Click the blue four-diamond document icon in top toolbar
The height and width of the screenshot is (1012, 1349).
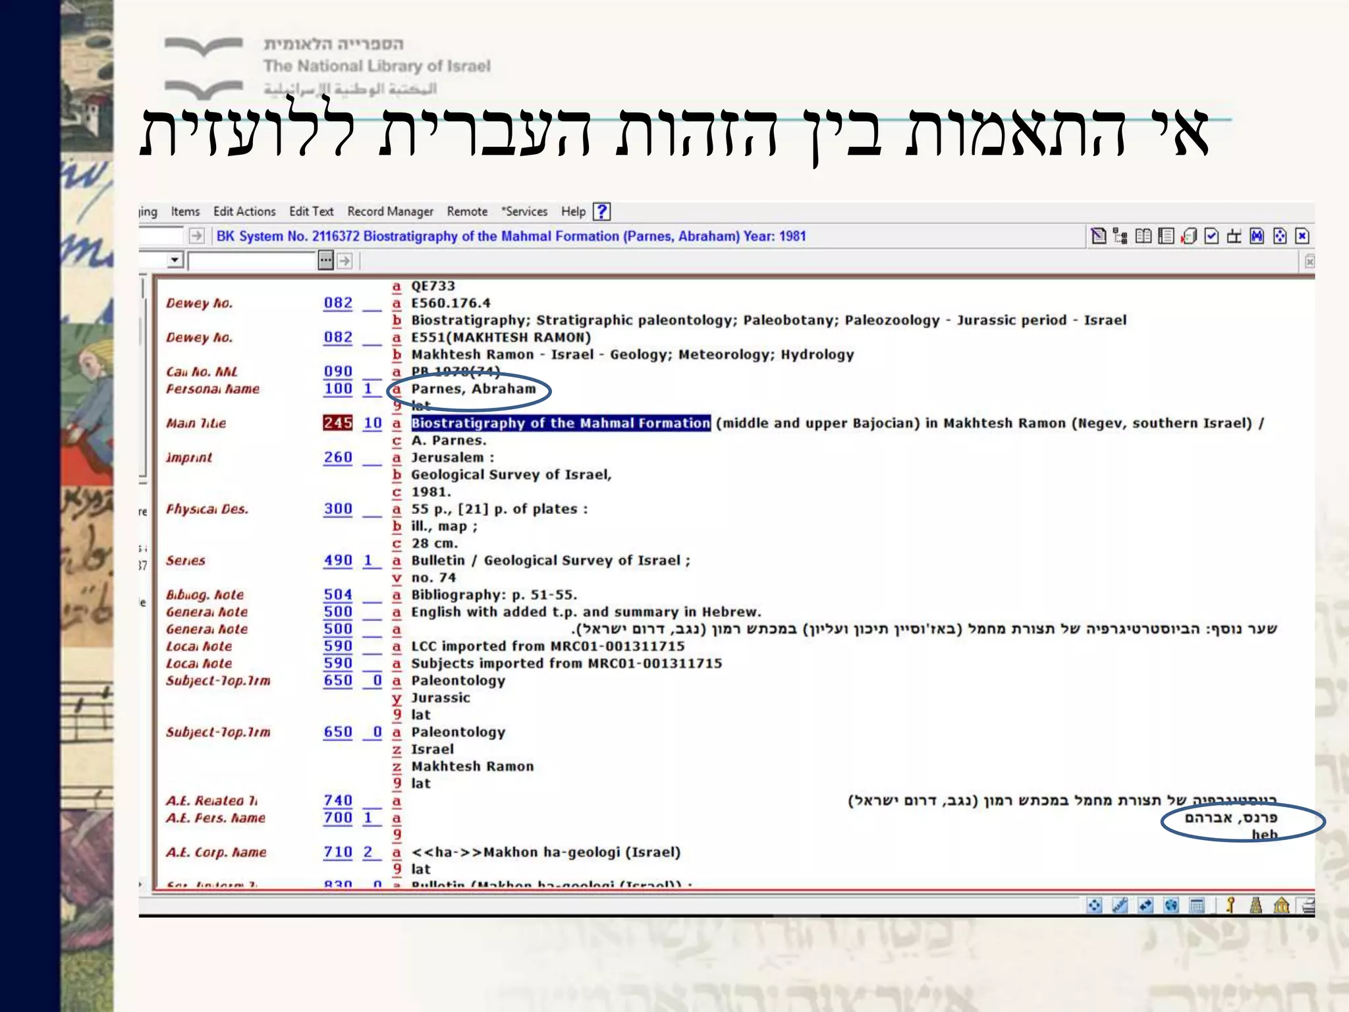tap(1280, 236)
